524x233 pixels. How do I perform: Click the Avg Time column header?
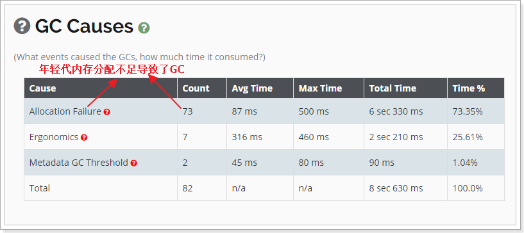click(x=252, y=88)
